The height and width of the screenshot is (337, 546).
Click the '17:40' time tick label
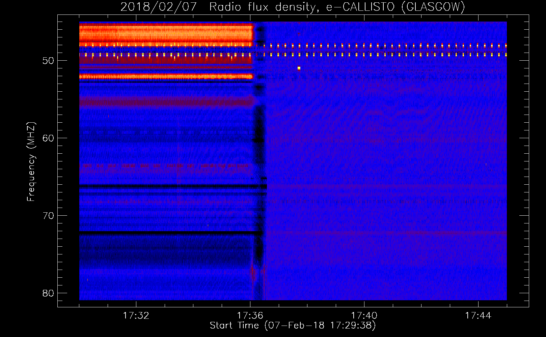(364, 315)
